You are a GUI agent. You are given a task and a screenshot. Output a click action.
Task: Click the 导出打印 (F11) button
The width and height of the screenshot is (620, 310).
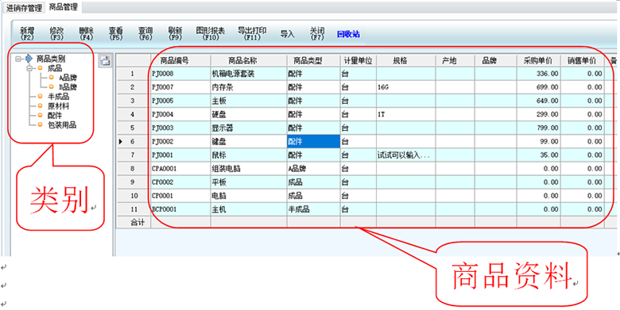point(252,34)
